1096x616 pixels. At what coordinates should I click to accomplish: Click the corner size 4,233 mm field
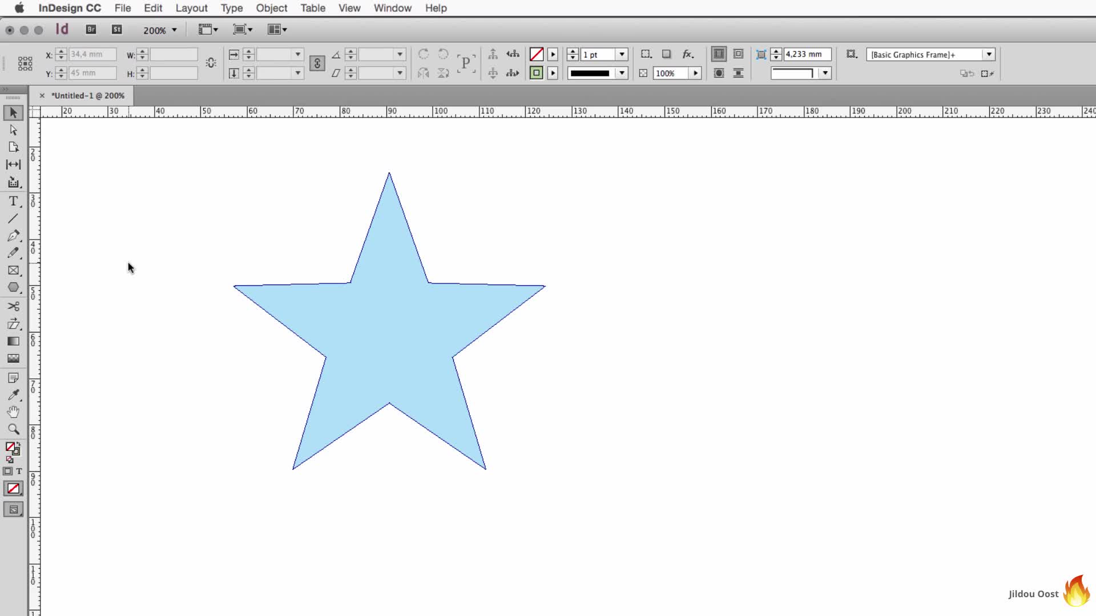[807, 54]
